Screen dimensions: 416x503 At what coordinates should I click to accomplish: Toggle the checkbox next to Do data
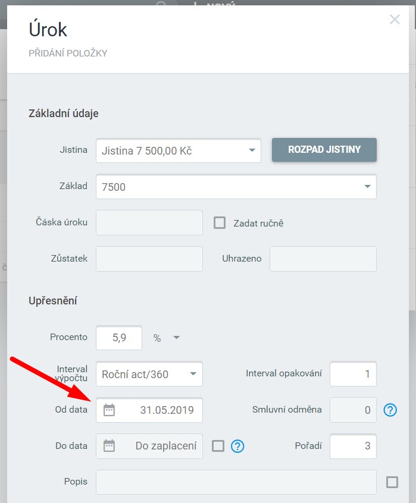[218, 446]
